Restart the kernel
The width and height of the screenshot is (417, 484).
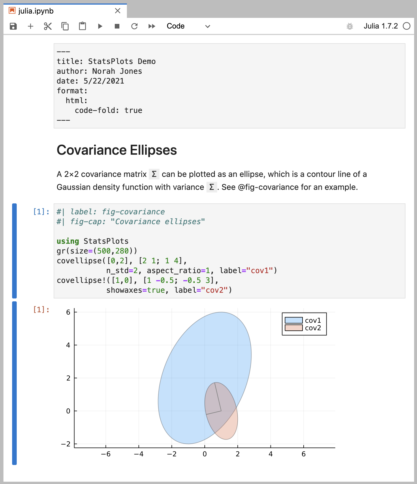click(134, 26)
